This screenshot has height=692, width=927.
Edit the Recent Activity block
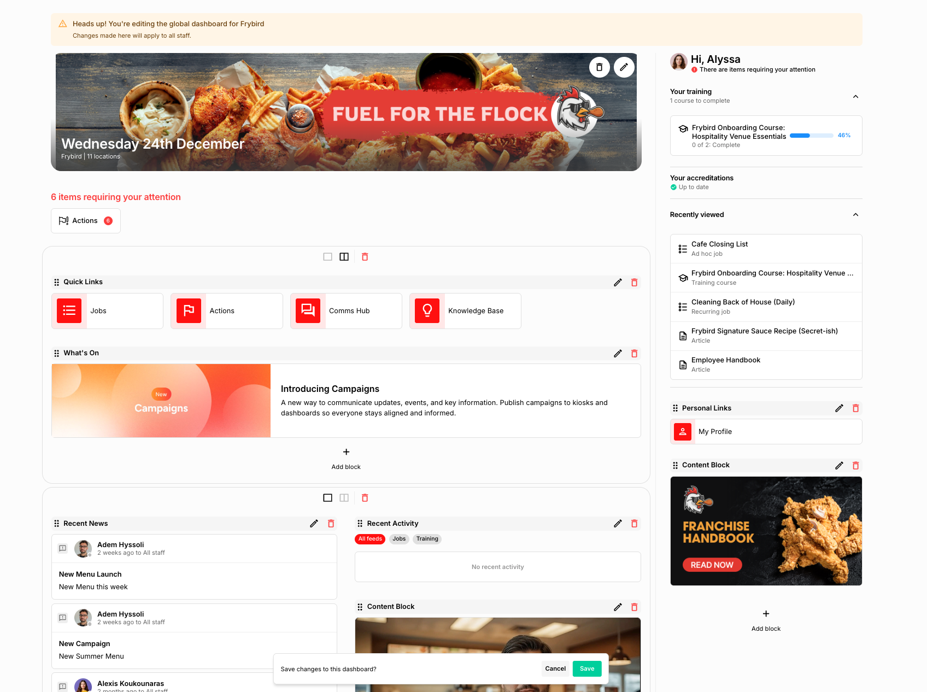pyautogui.click(x=618, y=524)
